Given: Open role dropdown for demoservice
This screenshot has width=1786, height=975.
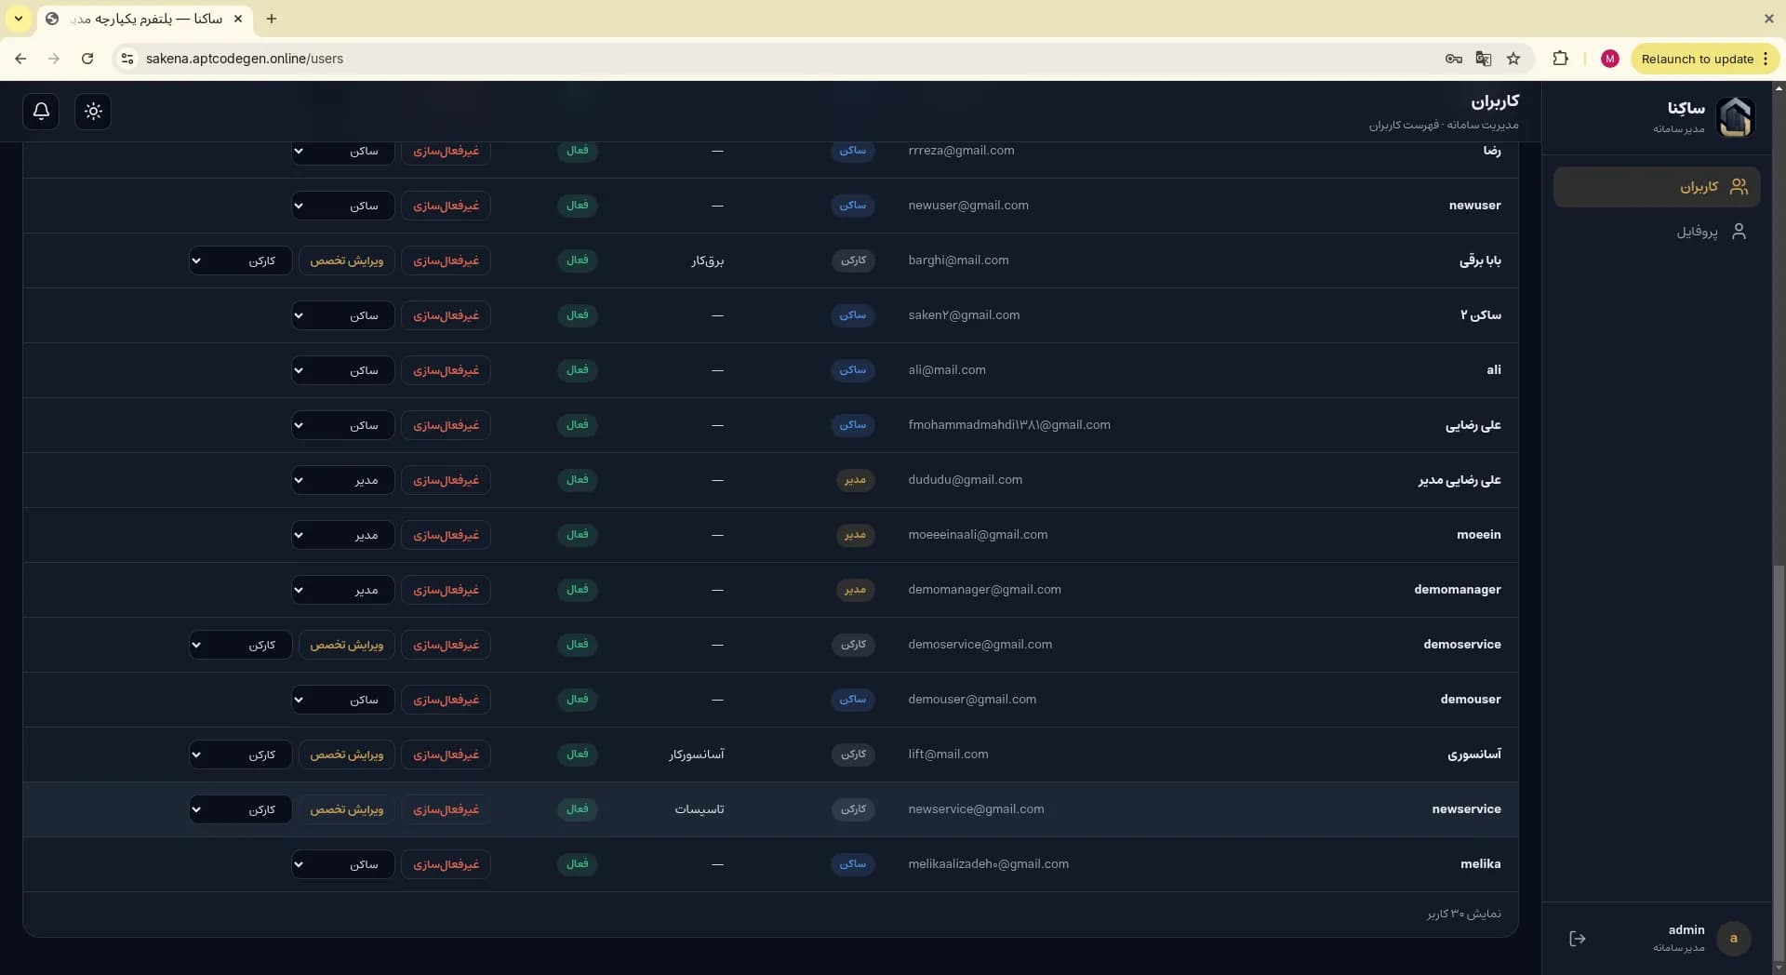Looking at the screenshot, I should tap(240, 645).
